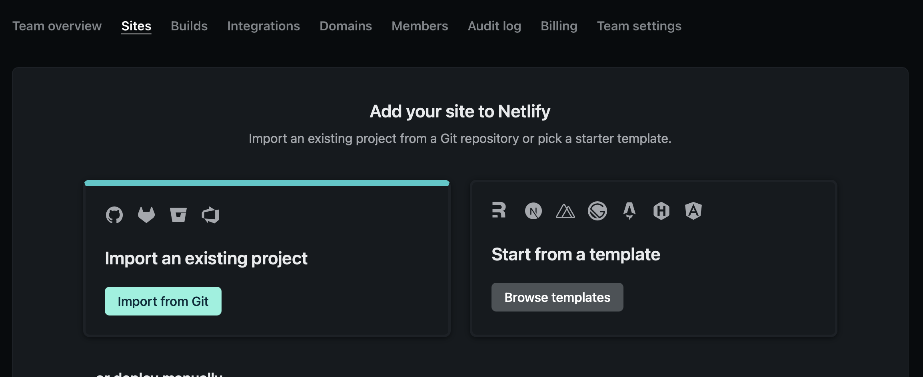Viewport: 923px width, 377px height.
Task: Select the Sites tab
Action: click(x=136, y=26)
